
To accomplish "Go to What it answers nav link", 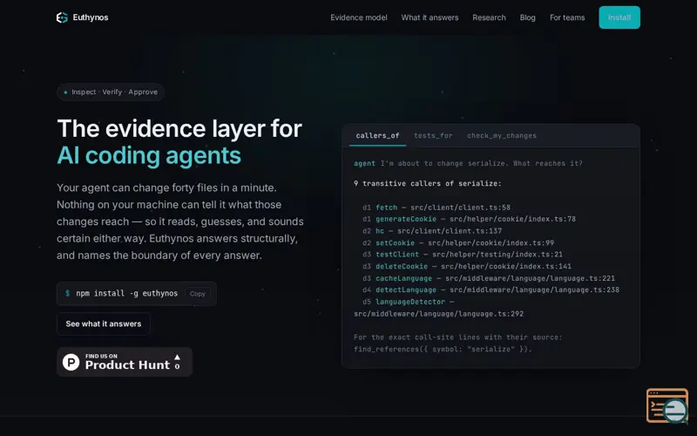I will [x=430, y=17].
